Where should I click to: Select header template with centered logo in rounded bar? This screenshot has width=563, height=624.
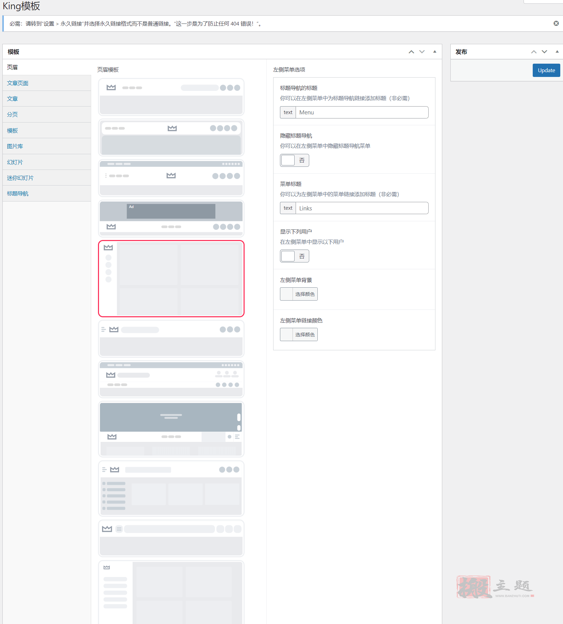click(x=171, y=138)
